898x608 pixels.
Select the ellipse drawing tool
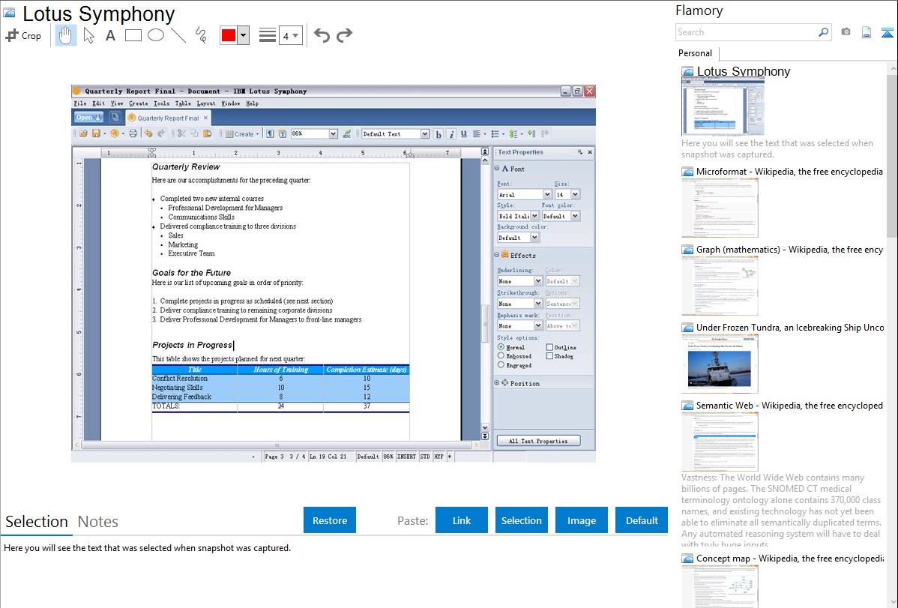[x=156, y=35]
